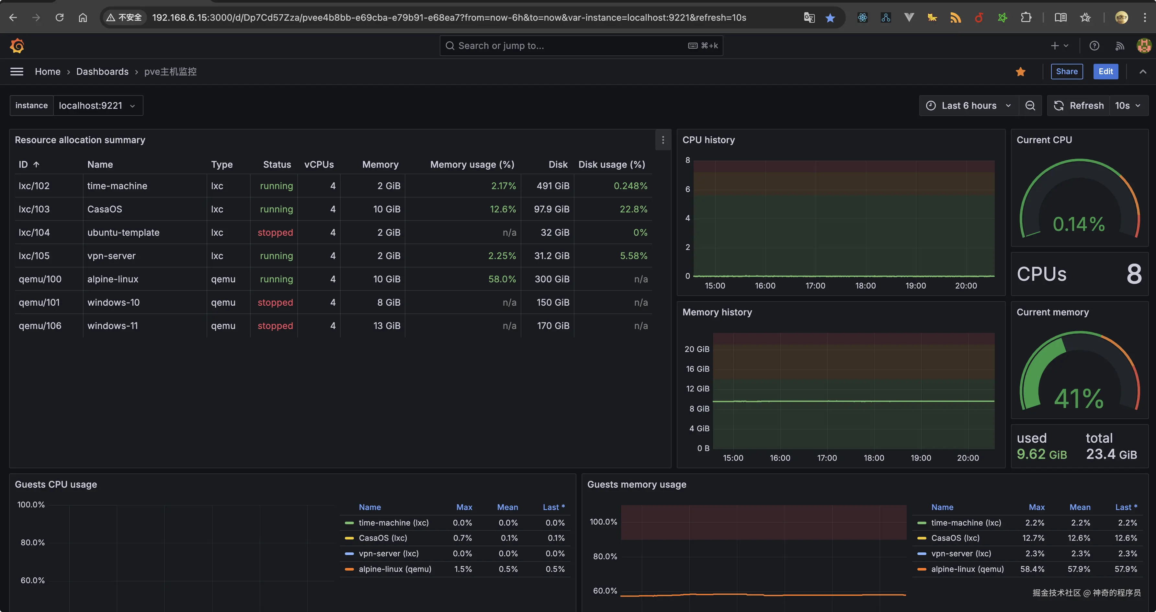1156x612 pixels.
Task: Click the browser reload page icon
Action: pyautogui.click(x=59, y=17)
